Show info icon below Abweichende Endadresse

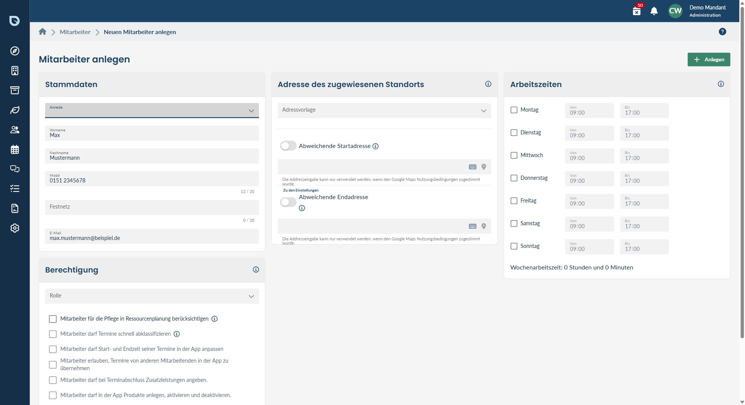[x=302, y=208]
